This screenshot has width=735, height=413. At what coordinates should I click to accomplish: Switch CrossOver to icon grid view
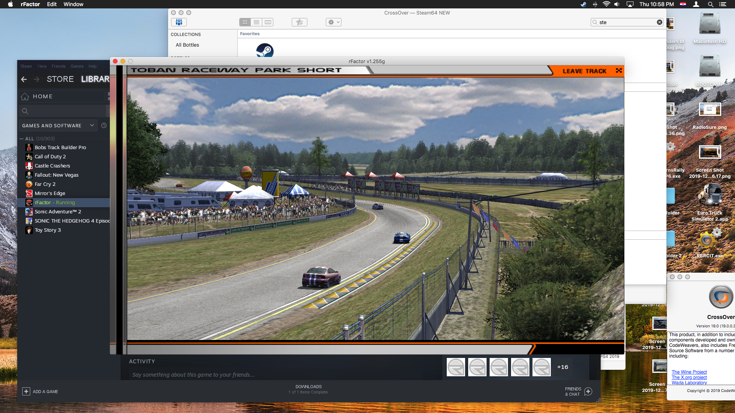(245, 22)
